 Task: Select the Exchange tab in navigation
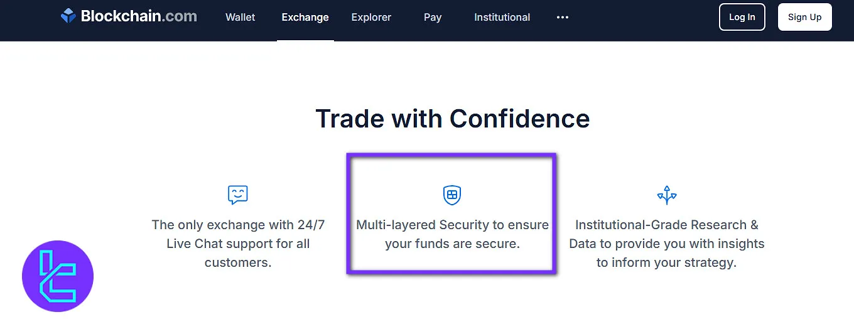[x=305, y=18]
